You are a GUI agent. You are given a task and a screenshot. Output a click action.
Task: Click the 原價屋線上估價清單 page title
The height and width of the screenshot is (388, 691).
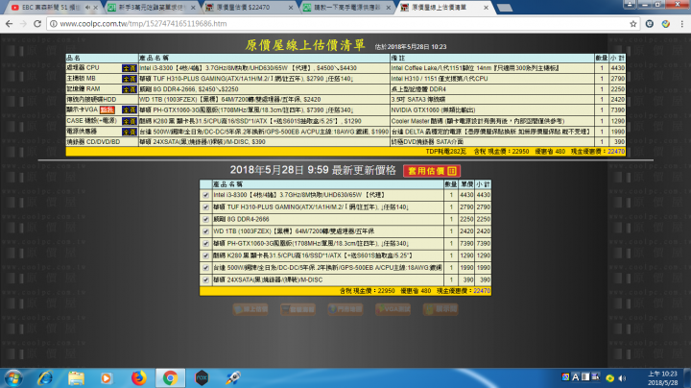(x=305, y=45)
